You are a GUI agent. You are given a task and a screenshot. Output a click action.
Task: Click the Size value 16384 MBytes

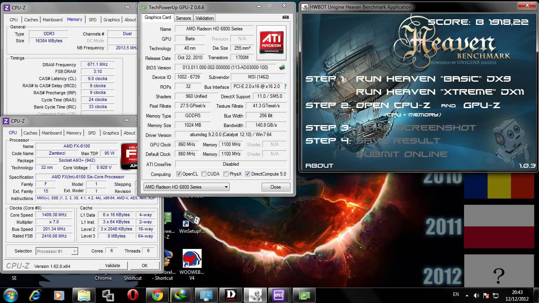[x=48, y=41]
